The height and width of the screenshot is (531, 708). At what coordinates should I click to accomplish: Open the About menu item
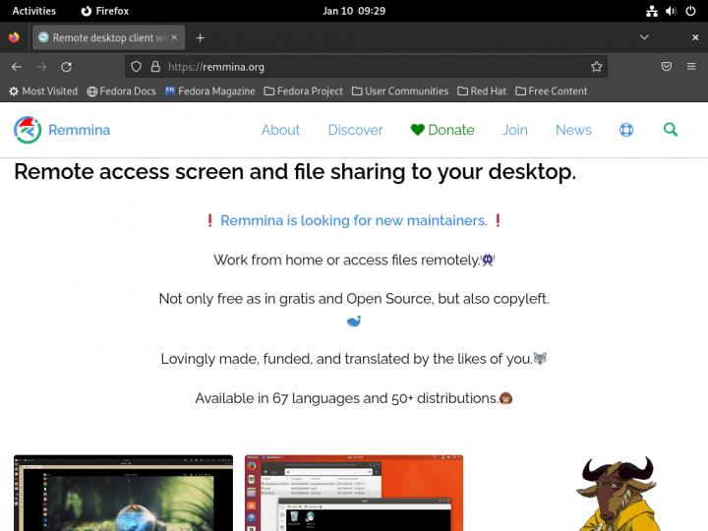280,130
